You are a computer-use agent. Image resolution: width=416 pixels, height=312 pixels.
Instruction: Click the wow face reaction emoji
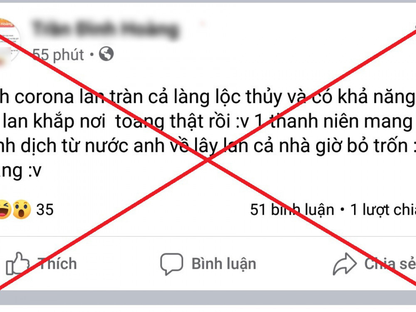pyautogui.click(x=22, y=209)
